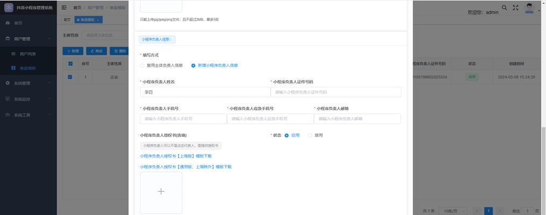Click the 抖音小程序管理系统 logo icon
Image resolution: width=546 pixels, height=215 pixels.
pos(9,8)
